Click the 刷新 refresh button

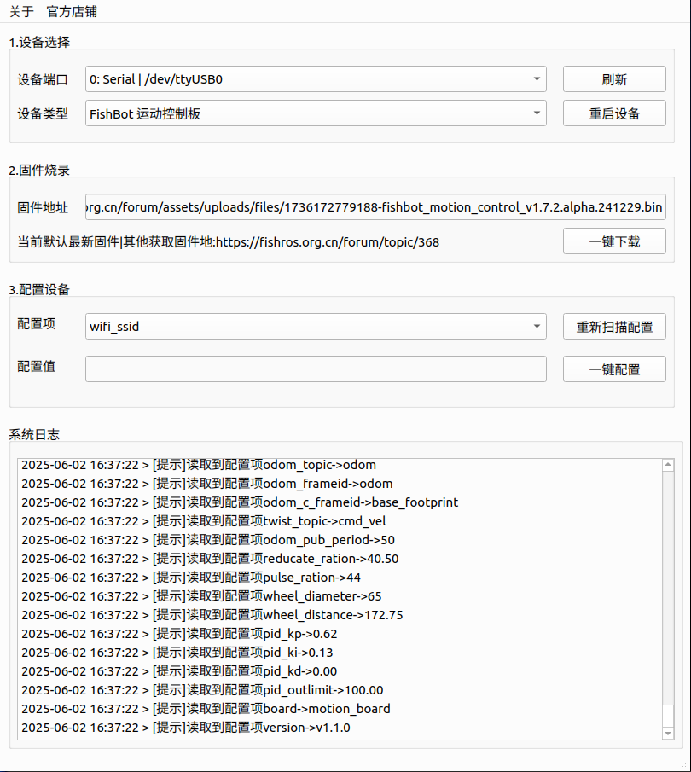[614, 78]
